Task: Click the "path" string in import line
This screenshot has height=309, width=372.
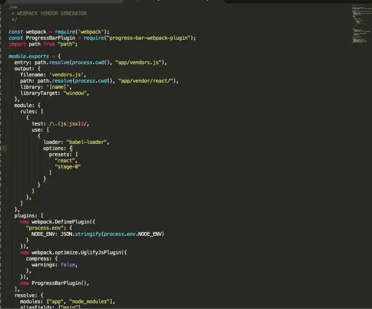Action: pos(66,44)
